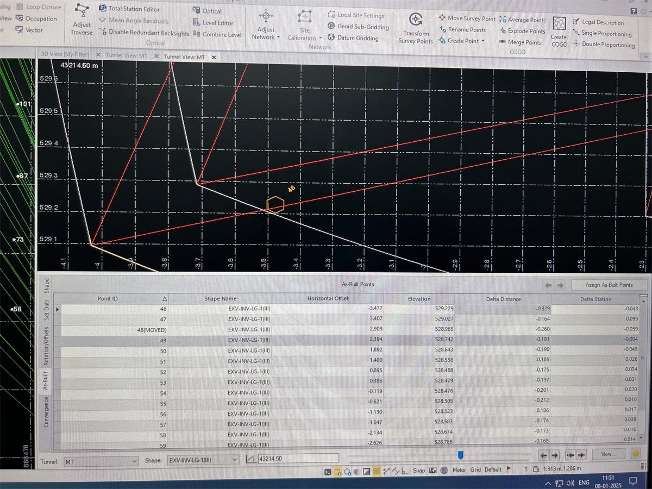652x489 pixels.
Task: Click the ENG language indicator
Action: point(584,483)
